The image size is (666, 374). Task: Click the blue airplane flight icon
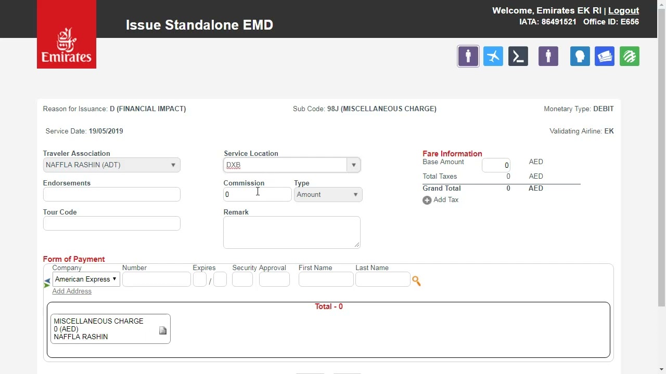[x=493, y=56]
